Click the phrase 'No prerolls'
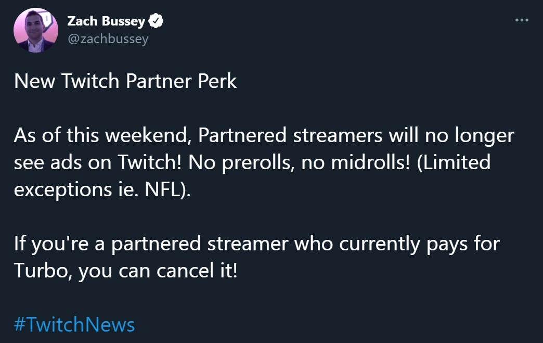The height and width of the screenshot is (343, 543). [241, 162]
